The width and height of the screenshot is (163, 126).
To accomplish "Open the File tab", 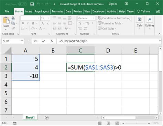I will (7, 11).
